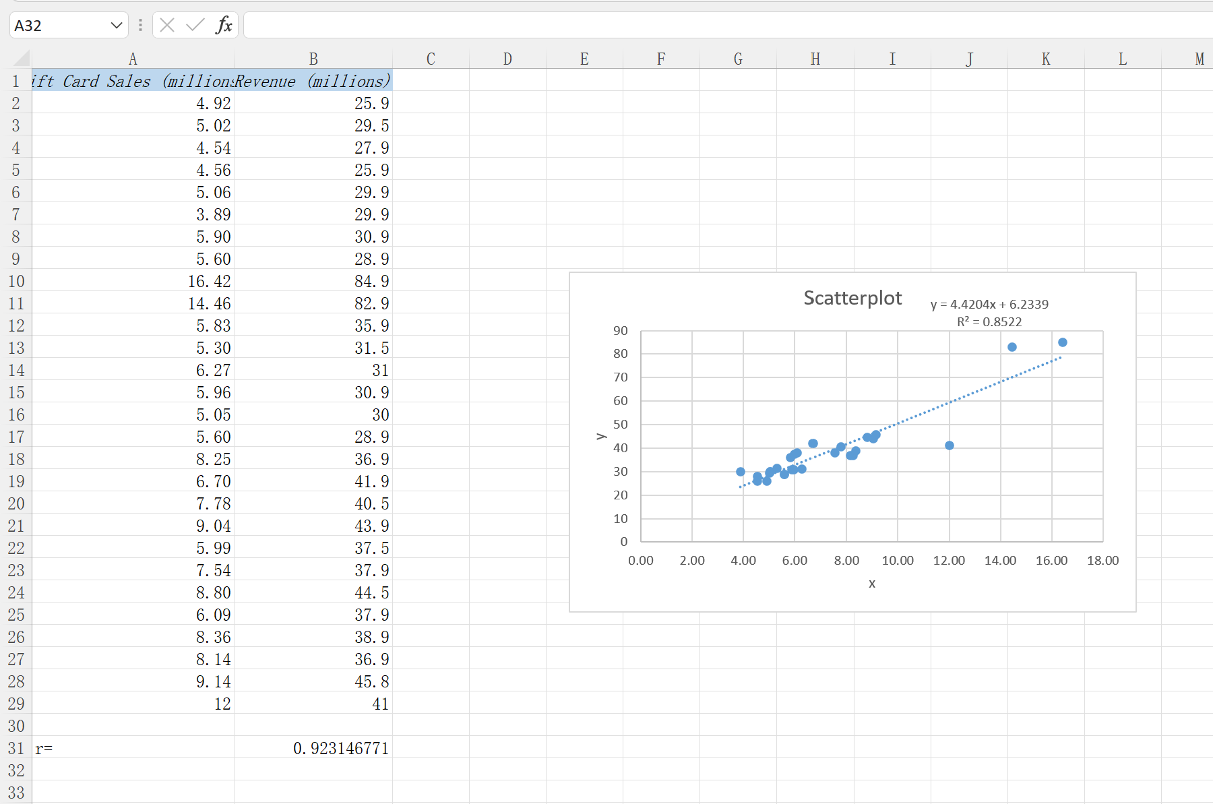The image size is (1213, 804).
Task: Select row 31 header
Action: [16, 748]
